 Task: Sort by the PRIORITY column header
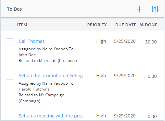97,25
